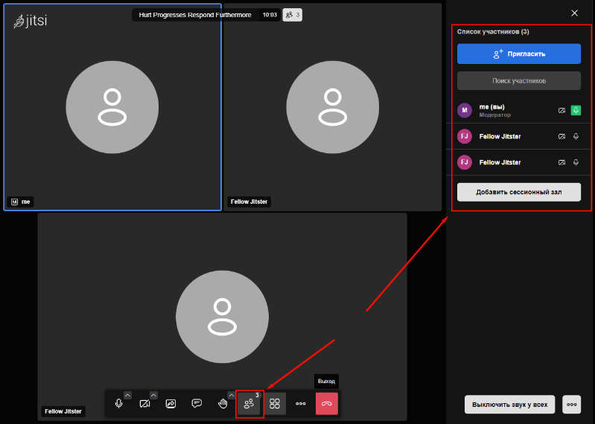
Task: Click the camera-off icon in me row
Action: pyautogui.click(x=561, y=110)
